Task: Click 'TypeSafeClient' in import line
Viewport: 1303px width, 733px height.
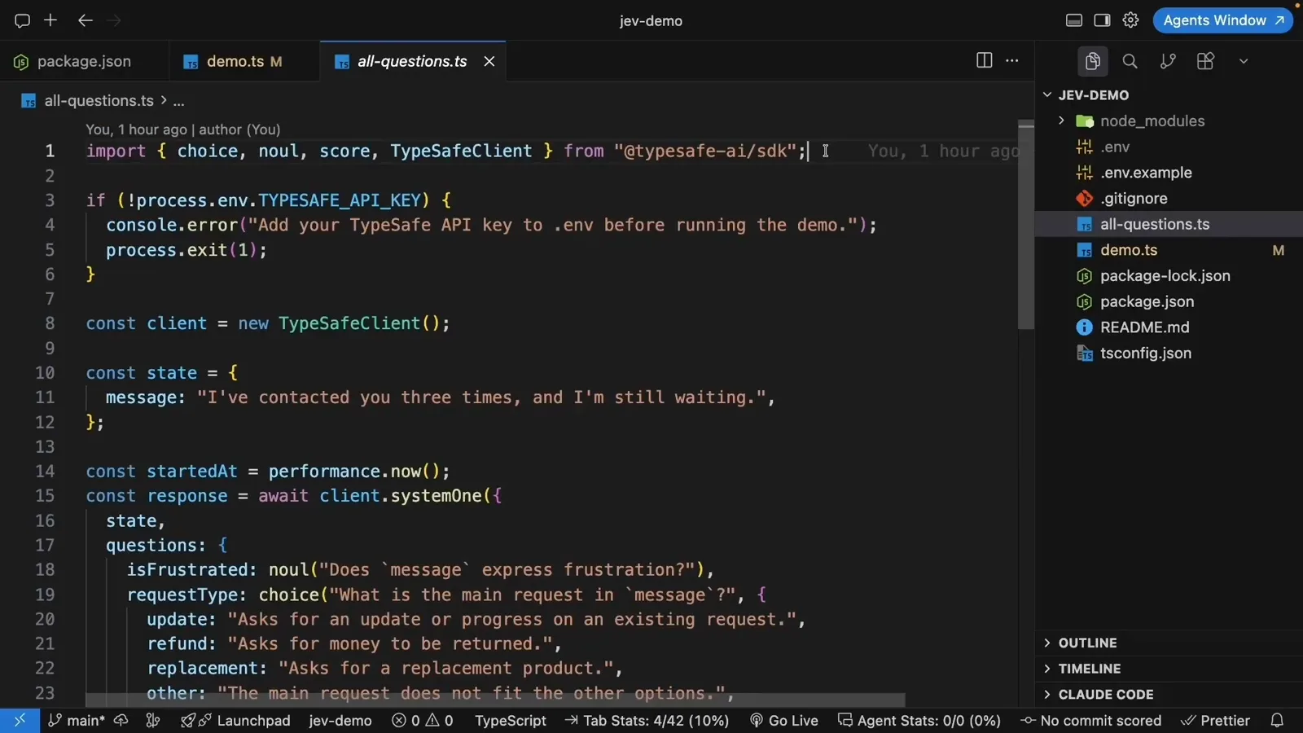Action: (x=461, y=151)
